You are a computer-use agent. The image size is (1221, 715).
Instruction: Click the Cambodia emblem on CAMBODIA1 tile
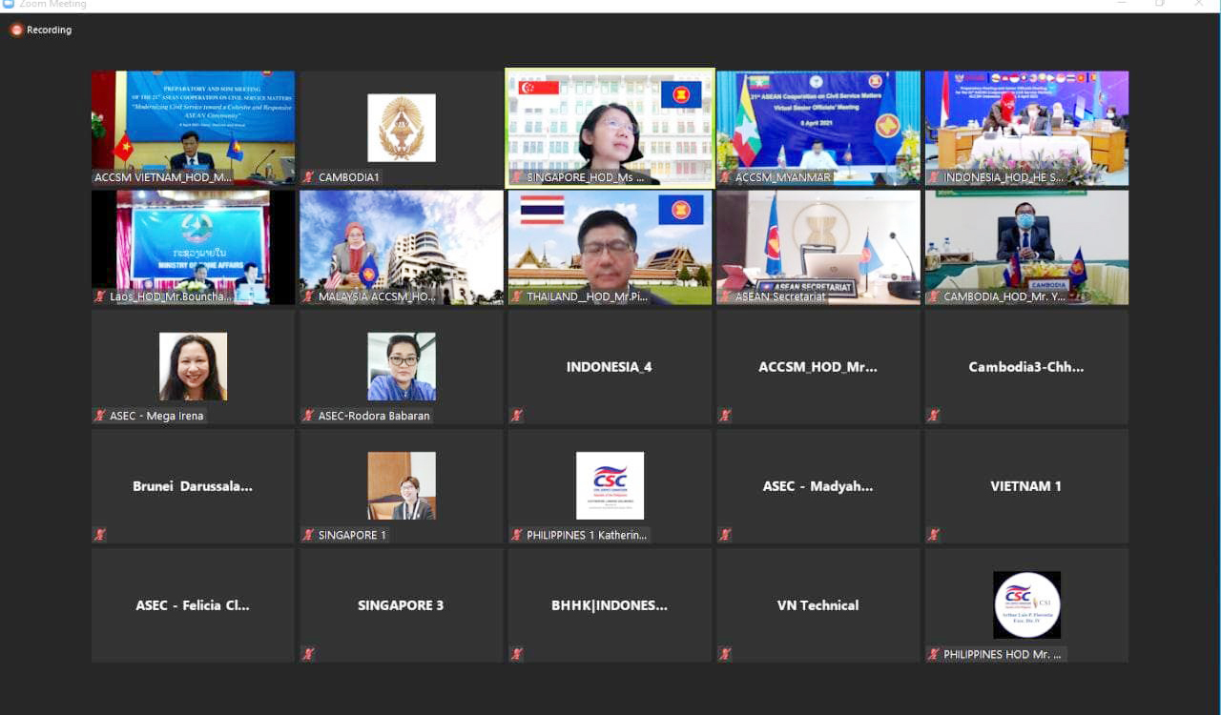click(402, 128)
